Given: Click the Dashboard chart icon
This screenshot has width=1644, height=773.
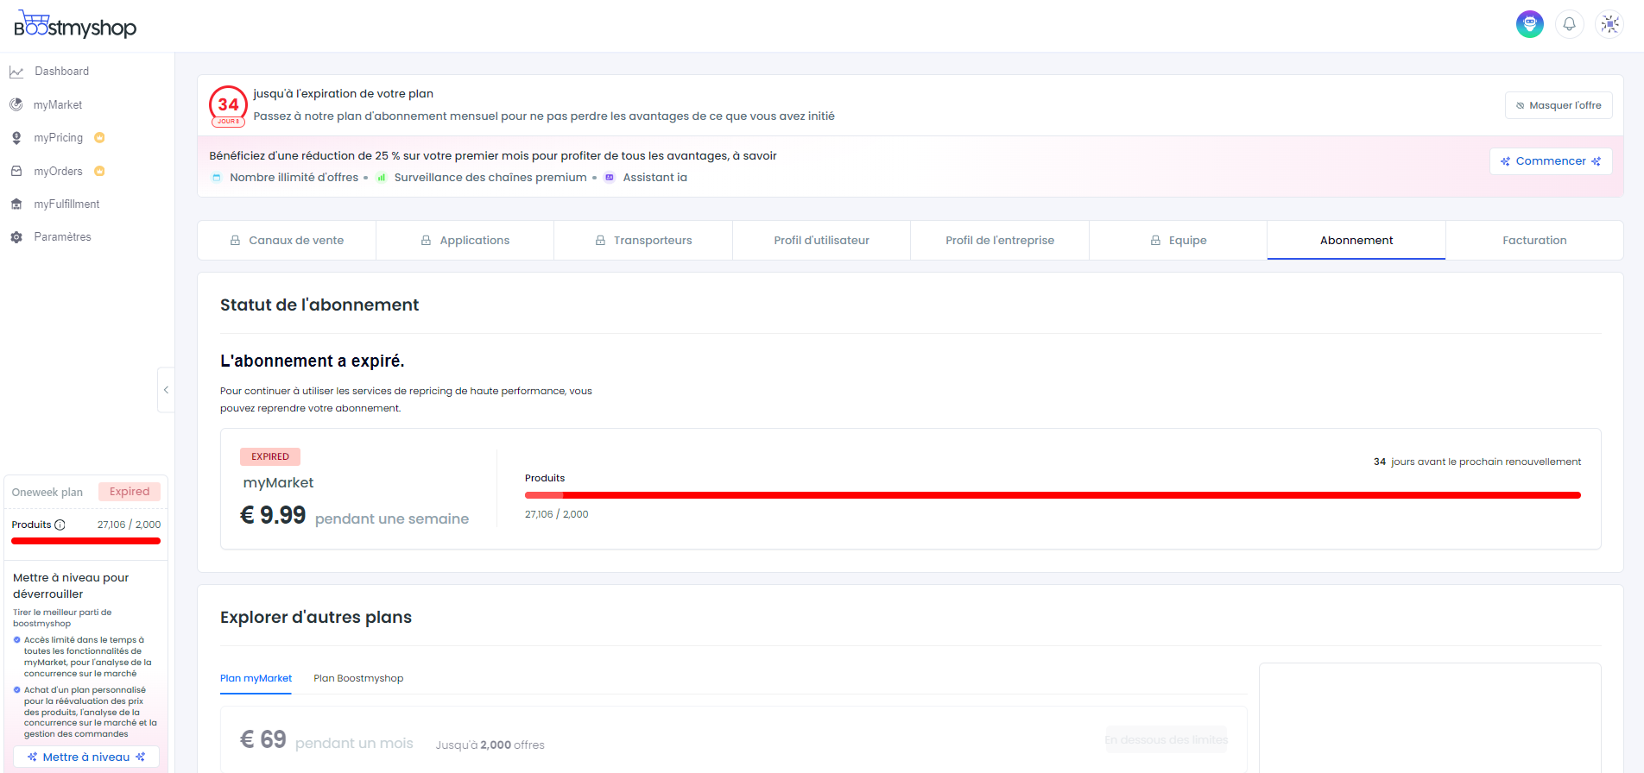Looking at the screenshot, I should tap(16, 72).
